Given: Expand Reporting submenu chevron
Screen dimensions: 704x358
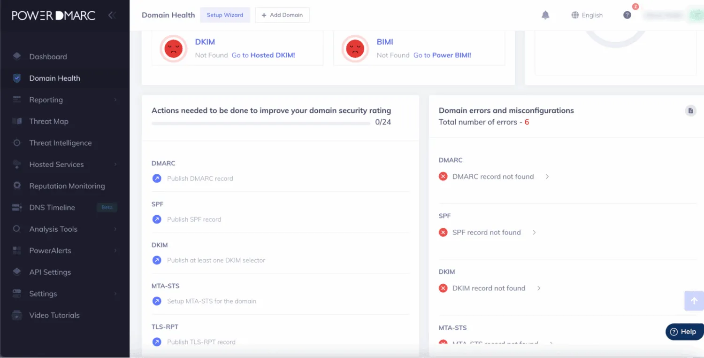Looking at the screenshot, I should (115, 100).
